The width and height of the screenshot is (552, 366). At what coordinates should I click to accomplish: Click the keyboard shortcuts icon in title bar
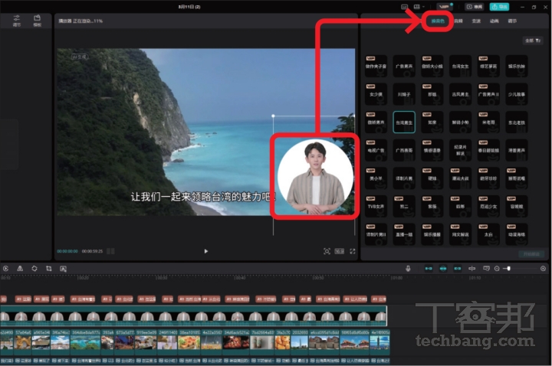click(x=405, y=7)
